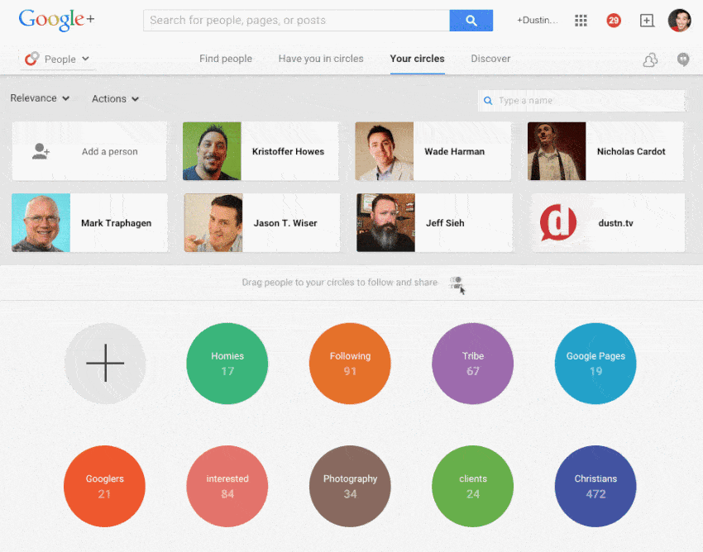Open the green clients circle
Viewport: 703px width, 552px height.
pos(472,486)
